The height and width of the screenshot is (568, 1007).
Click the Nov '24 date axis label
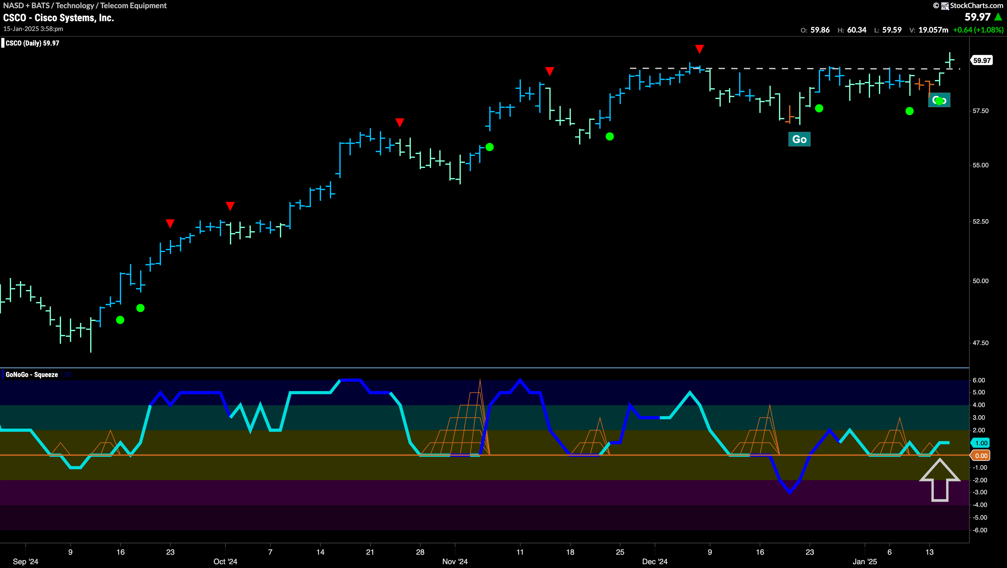455,562
